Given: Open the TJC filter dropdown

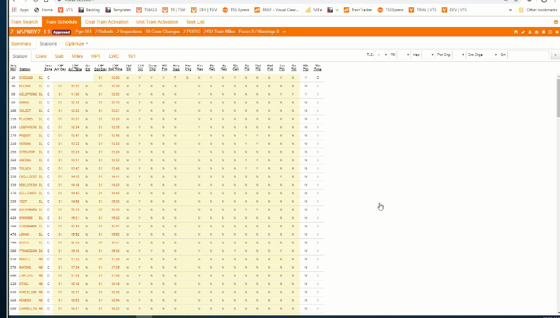Looking at the screenshot, I should pyautogui.click(x=381, y=55).
